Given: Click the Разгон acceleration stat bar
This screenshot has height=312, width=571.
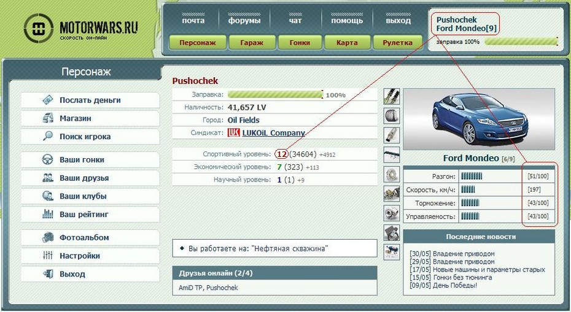Looking at the screenshot, I should (472, 177).
